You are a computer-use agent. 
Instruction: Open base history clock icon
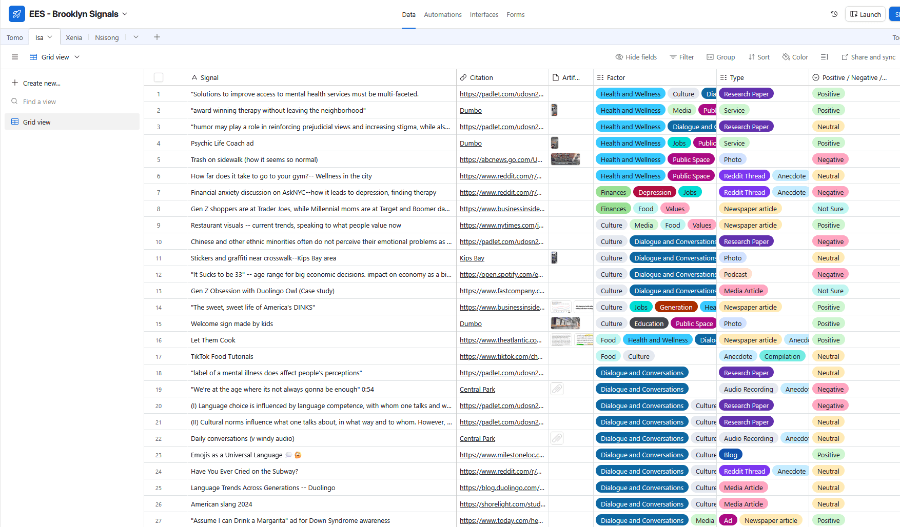[x=834, y=14]
